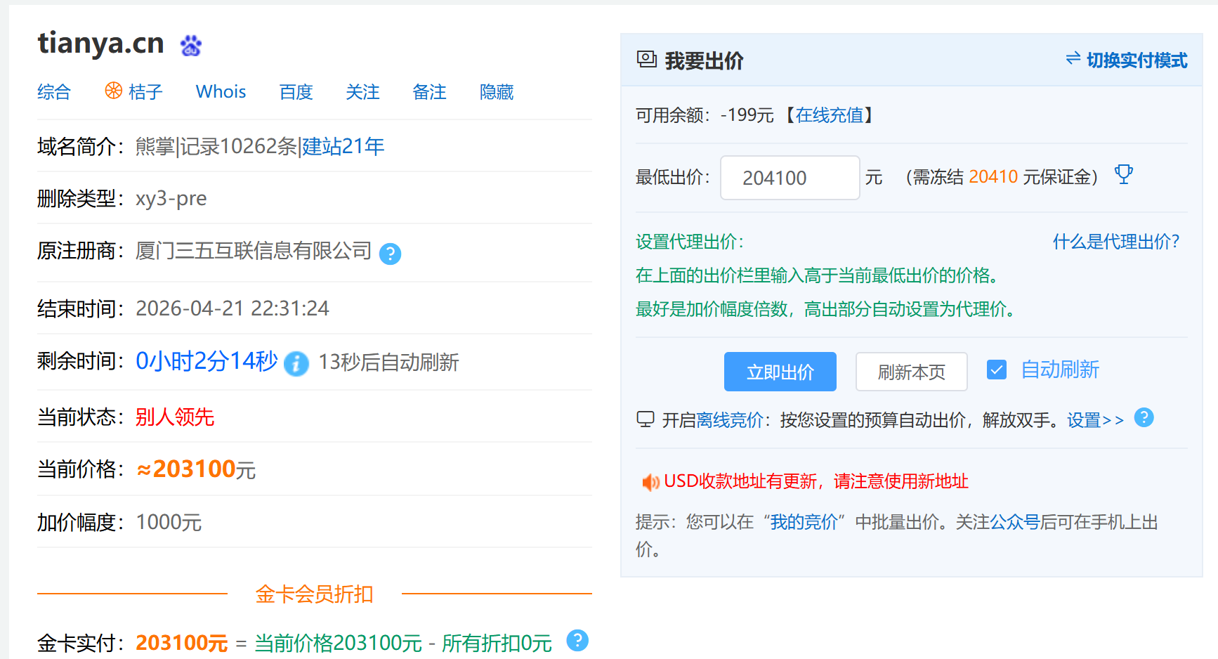Select the 关注 link
The image size is (1218, 659).
click(x=362, y=92)
